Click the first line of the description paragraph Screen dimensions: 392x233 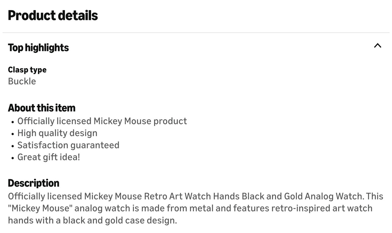point(195,196)
